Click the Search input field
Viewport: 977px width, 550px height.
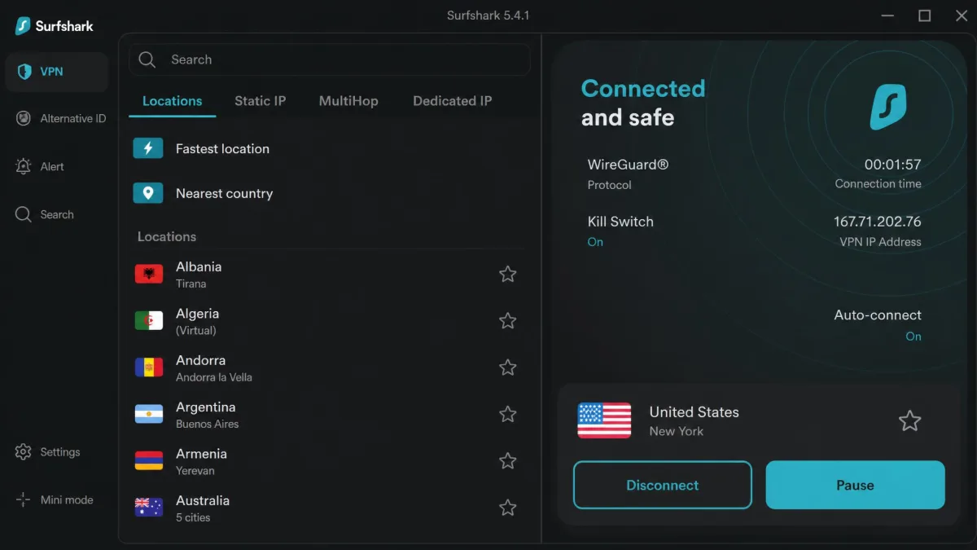click(330, 59)
